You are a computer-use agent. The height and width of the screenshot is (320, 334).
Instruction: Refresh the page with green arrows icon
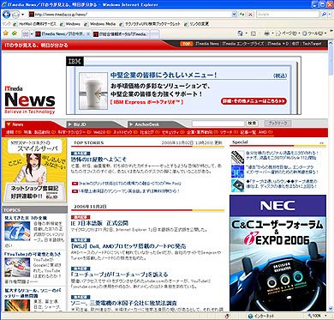click(x=242, y=14)
